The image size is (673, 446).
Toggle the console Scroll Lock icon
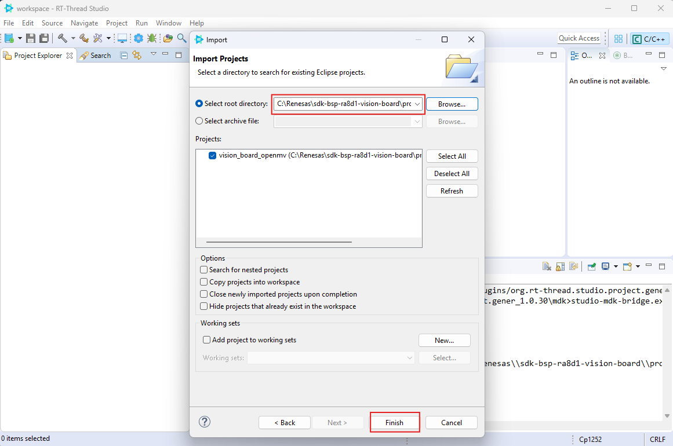[560, 266]
